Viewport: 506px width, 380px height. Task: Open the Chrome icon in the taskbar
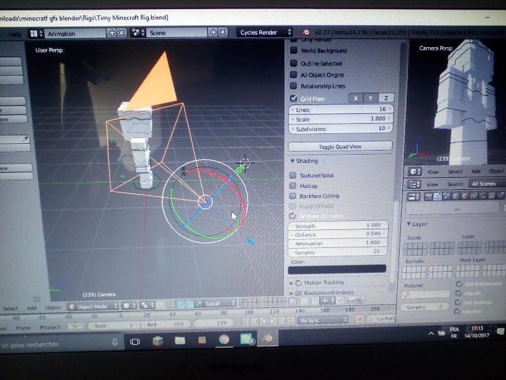pyautogui.click(x=224, y=339)
